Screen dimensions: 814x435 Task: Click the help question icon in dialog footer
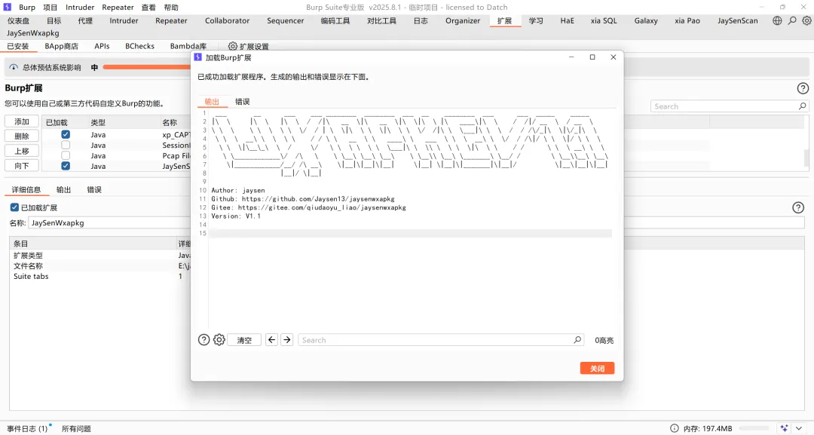[x=204, y=339]
